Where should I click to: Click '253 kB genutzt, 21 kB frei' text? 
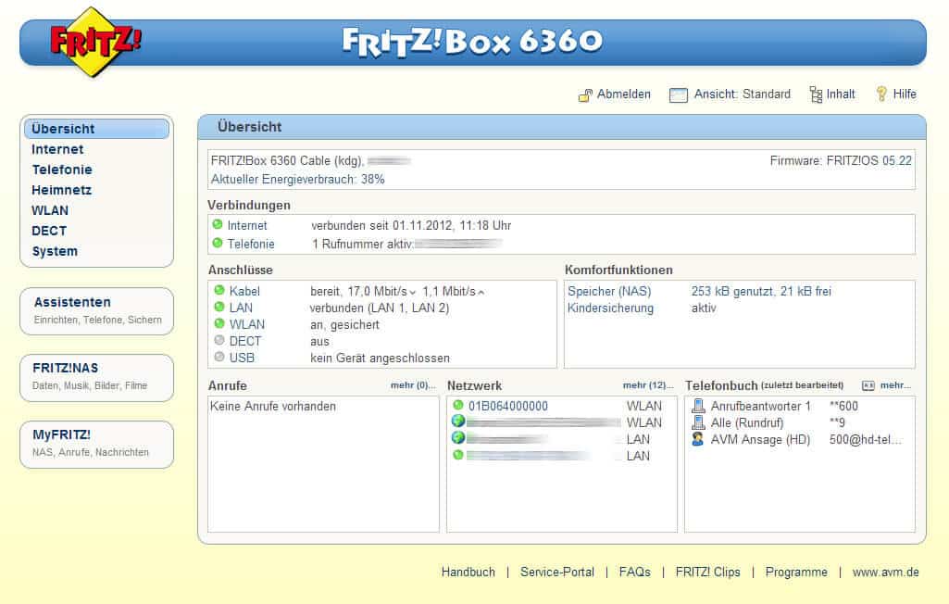(x=761, y=292)
